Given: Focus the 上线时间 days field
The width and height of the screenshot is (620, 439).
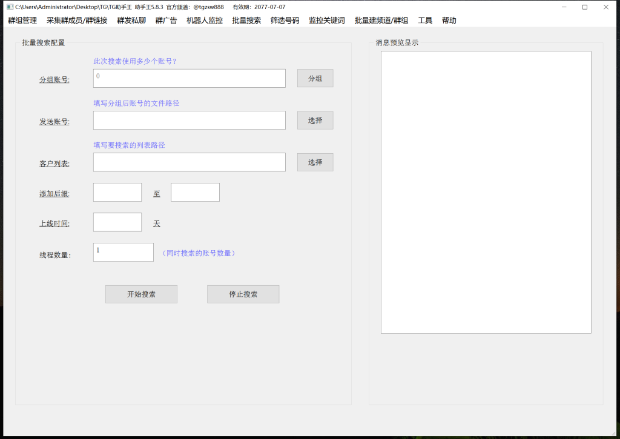Looking at the screenshot, I should 117,222.
